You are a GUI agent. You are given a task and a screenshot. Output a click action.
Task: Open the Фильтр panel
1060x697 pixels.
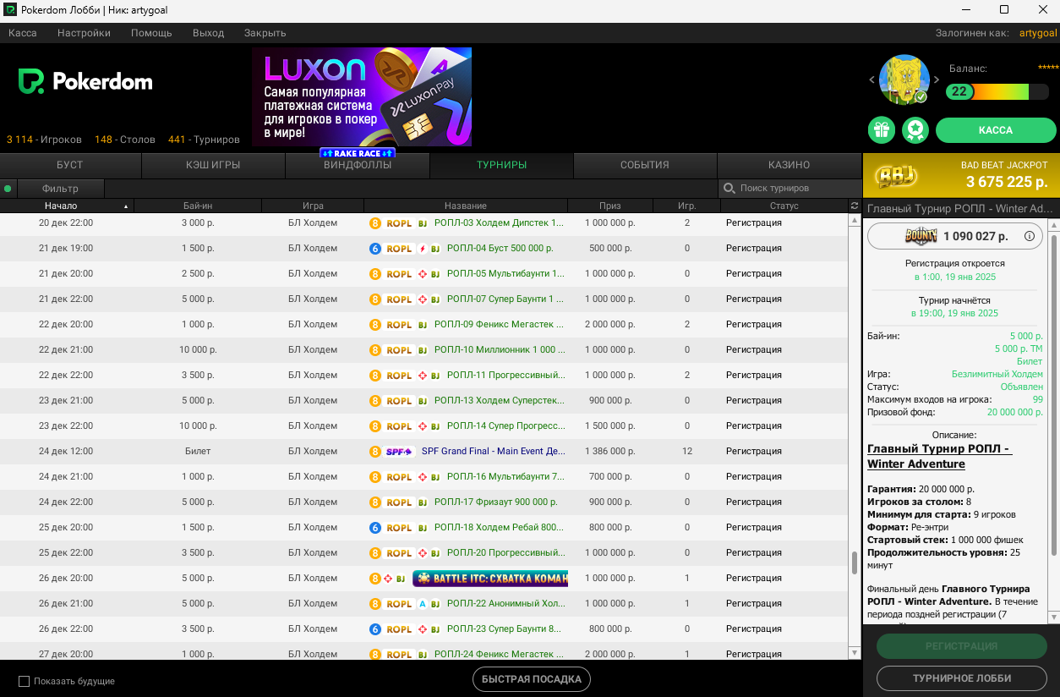click(x=60, y=189)
